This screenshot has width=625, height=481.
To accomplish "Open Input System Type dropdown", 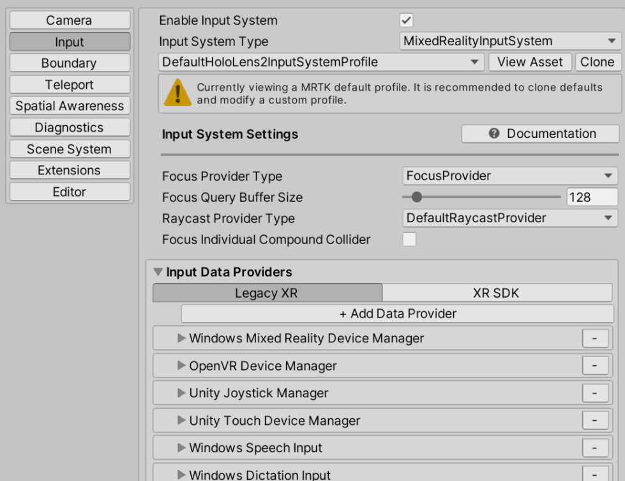I will coord(509,42).
